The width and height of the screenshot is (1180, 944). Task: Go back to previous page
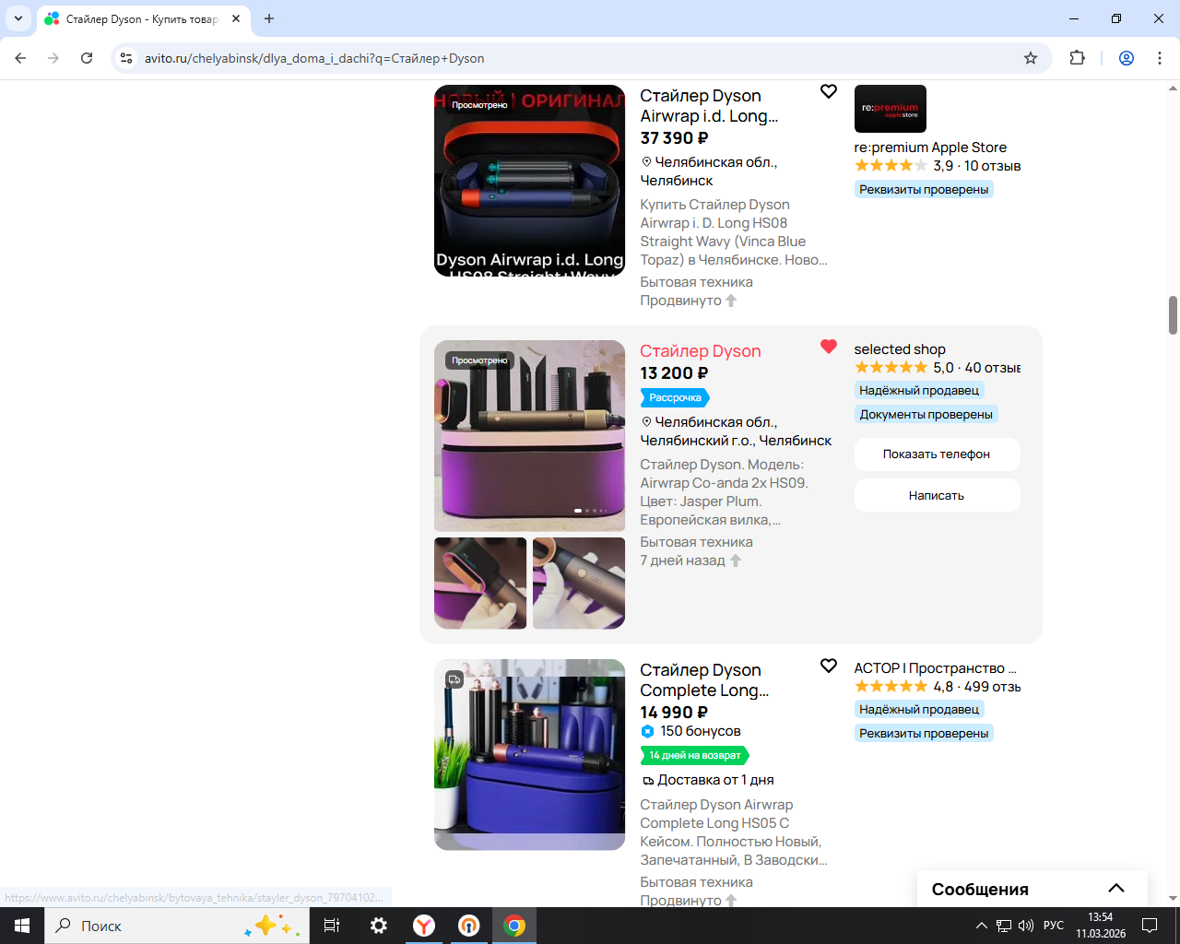coord(20,58)
